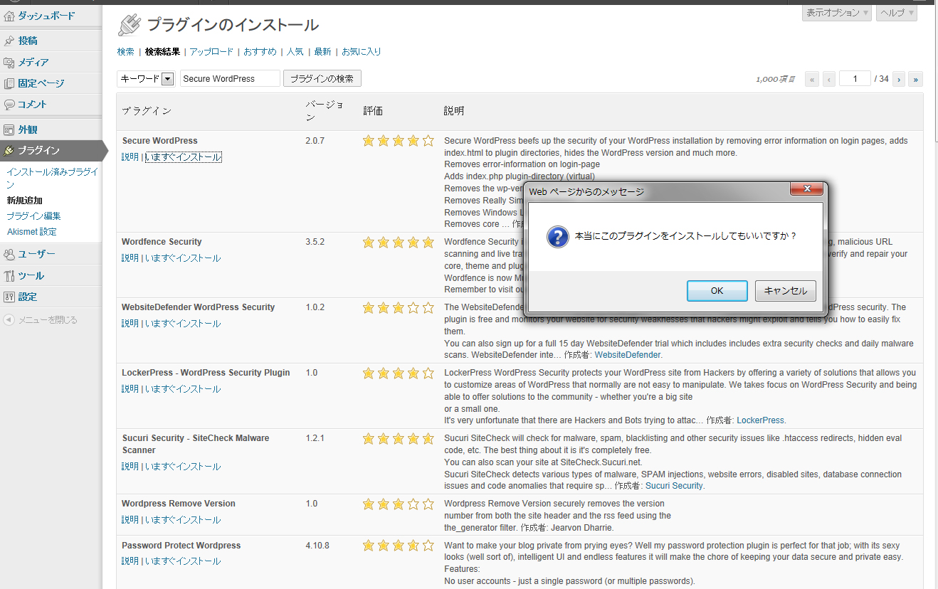Go to first page of results
The image size is (938, 589).
tap(812, 79)
